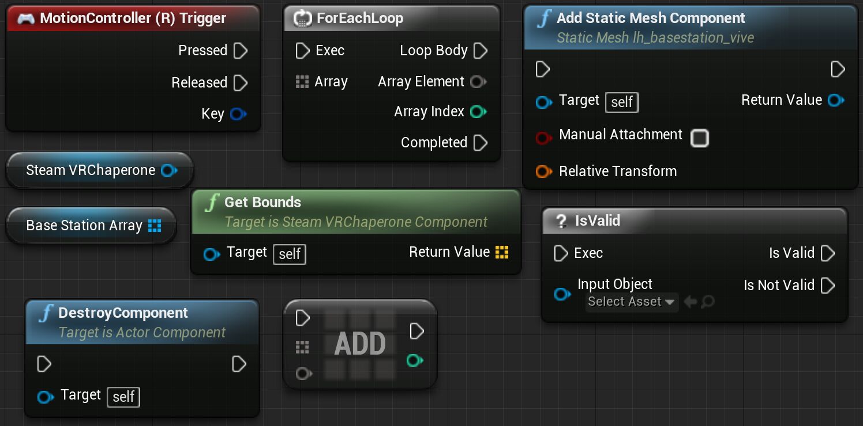Screen dimensions: 863x426
Task: Click the Is Not Valid execution pin
Action: click(828, 286)
